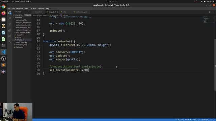Open the Visual Studio Code app menu dropdown
The height and width of the screenshot is (121, 216).
coord(21,1)
